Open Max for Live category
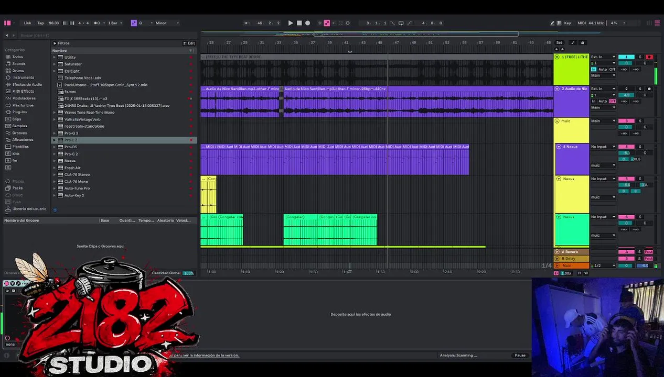 coord(23,105)
